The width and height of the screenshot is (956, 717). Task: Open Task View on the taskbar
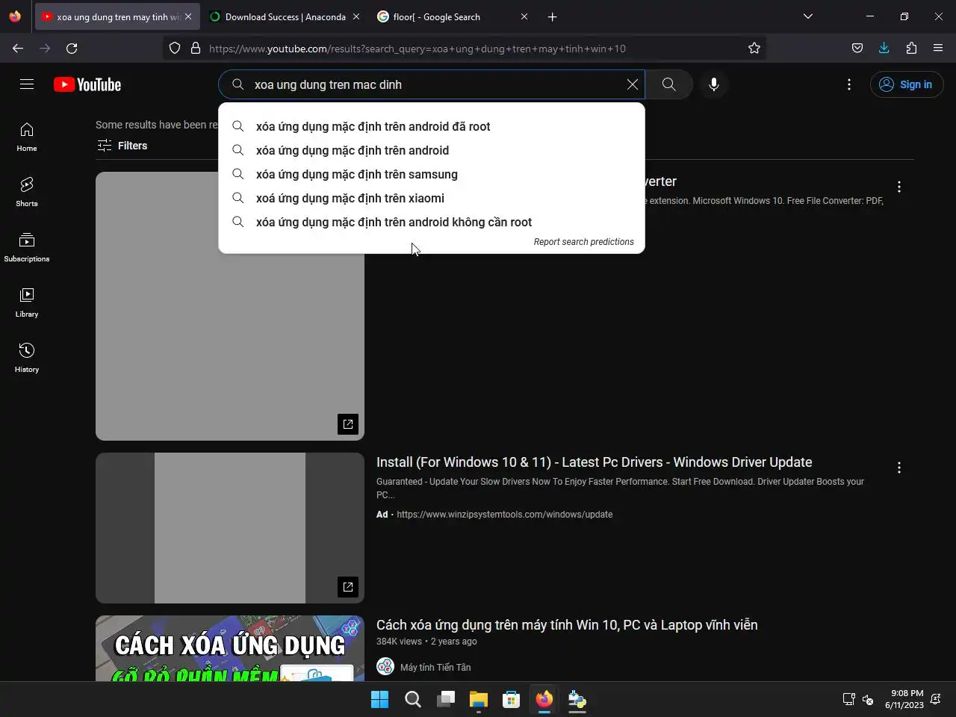tap(446, 699)
